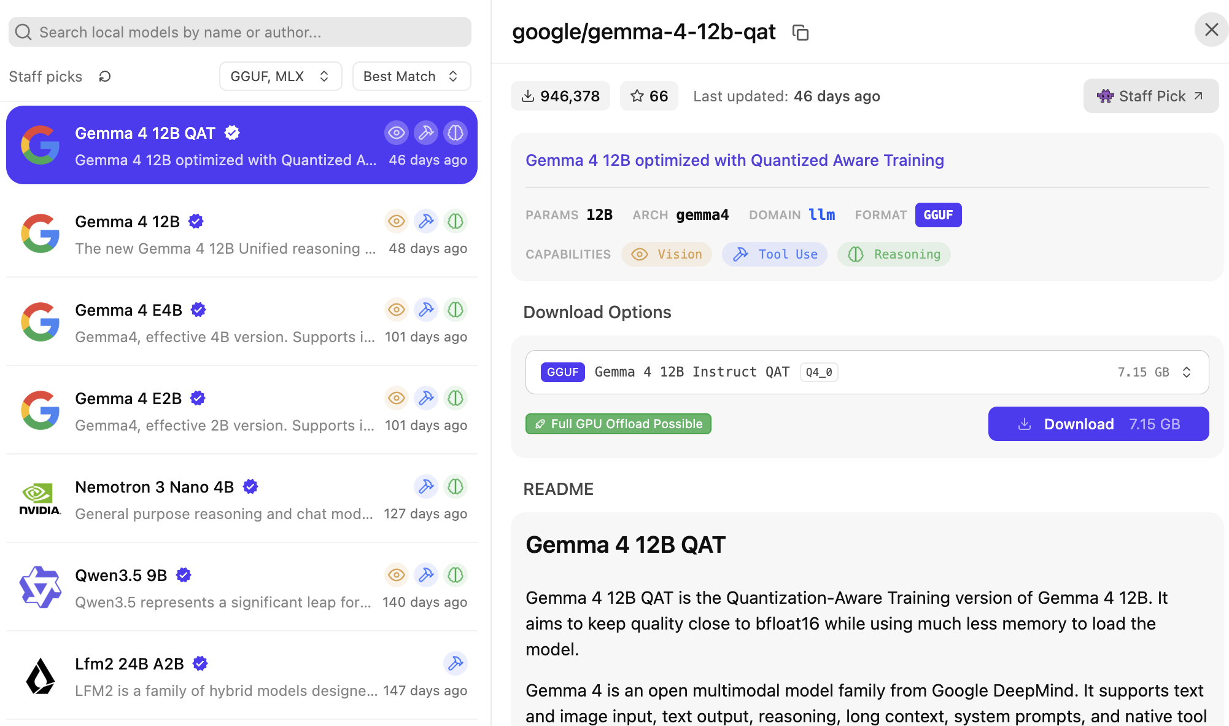
Task: Select Gemma 4 E2B in the model list
Action: pos(242,410)
